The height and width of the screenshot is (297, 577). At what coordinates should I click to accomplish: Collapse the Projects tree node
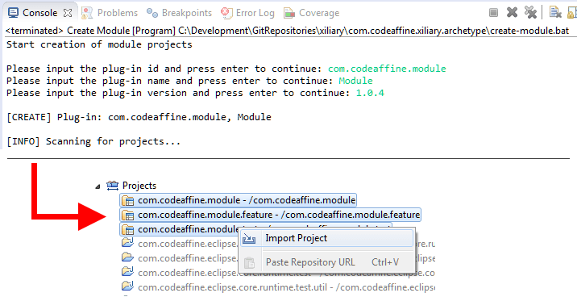(98, 186)
